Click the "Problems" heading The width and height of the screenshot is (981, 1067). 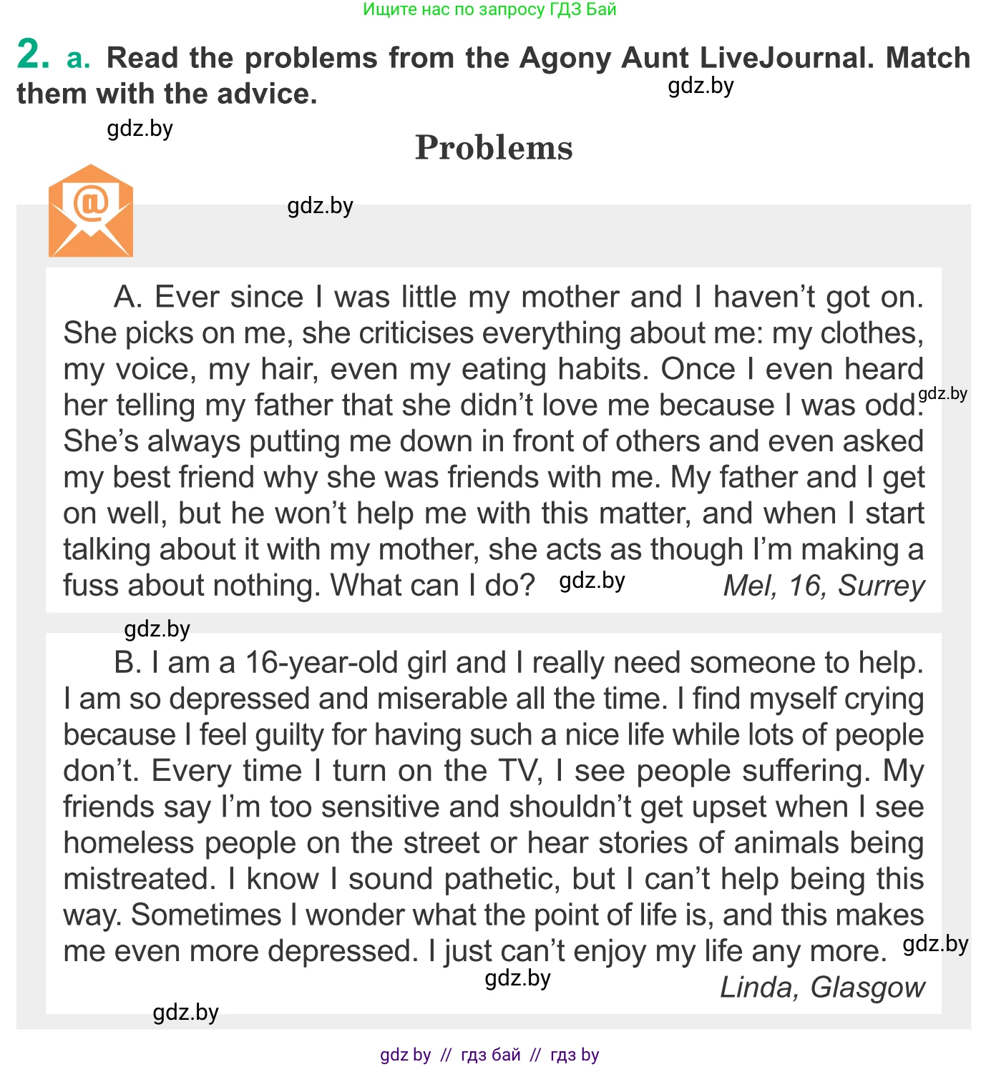click(494, 148)
